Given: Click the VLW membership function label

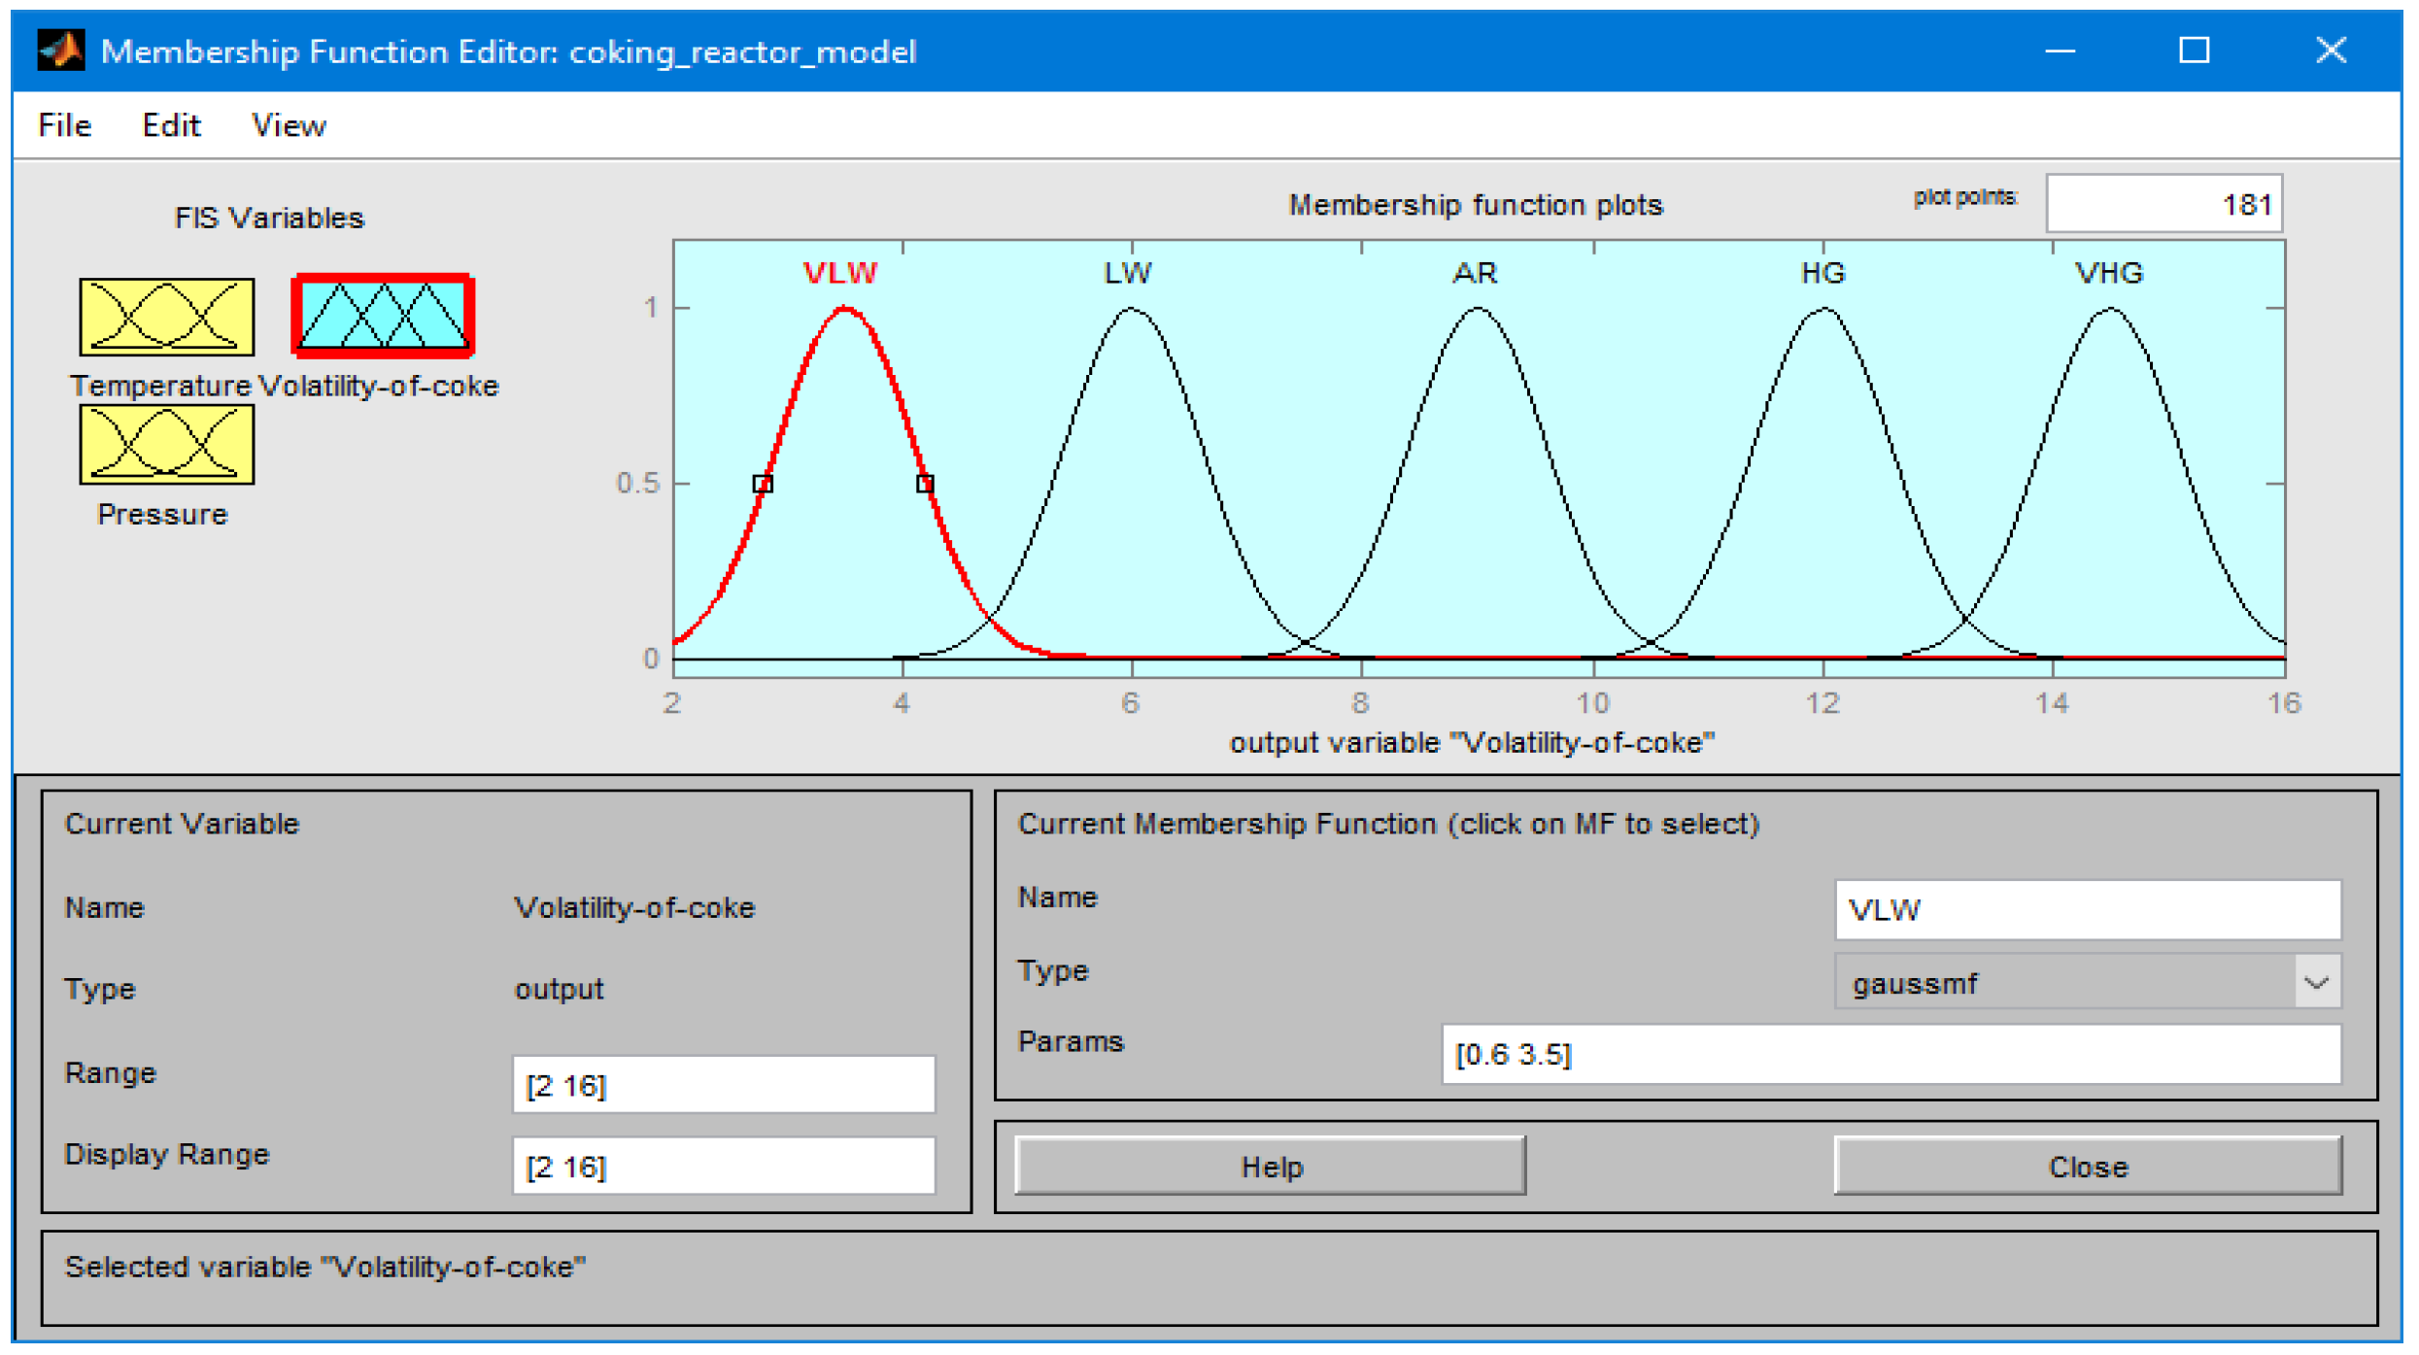Looking at the screenshot, I should 840,273.
